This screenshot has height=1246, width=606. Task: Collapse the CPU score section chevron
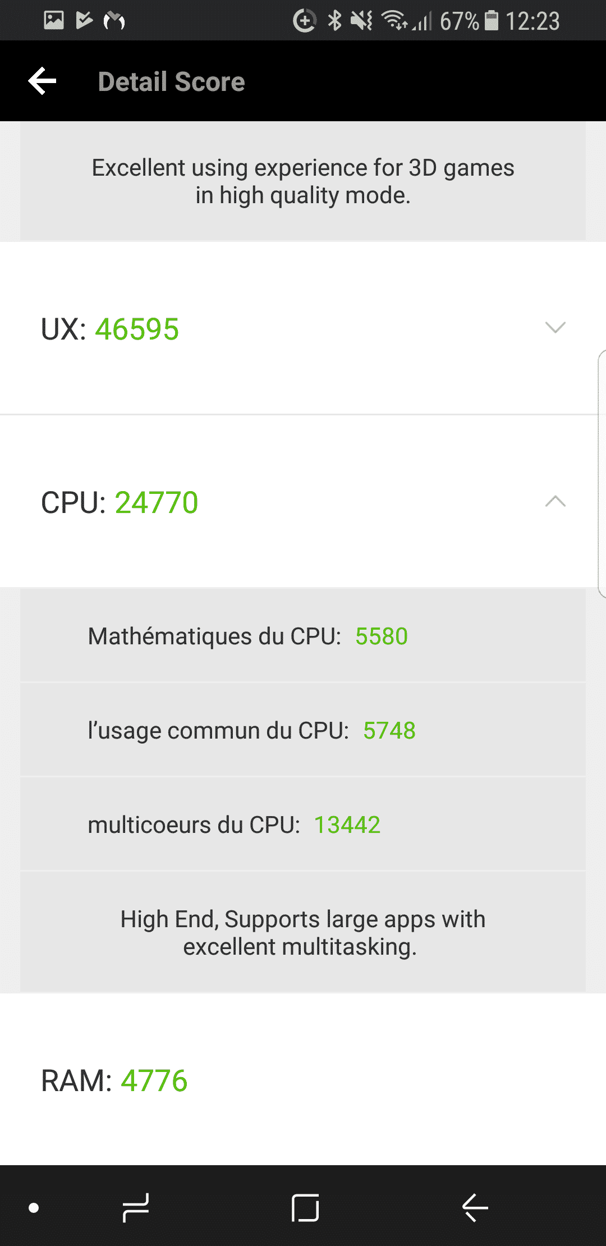tap(555, 501)
